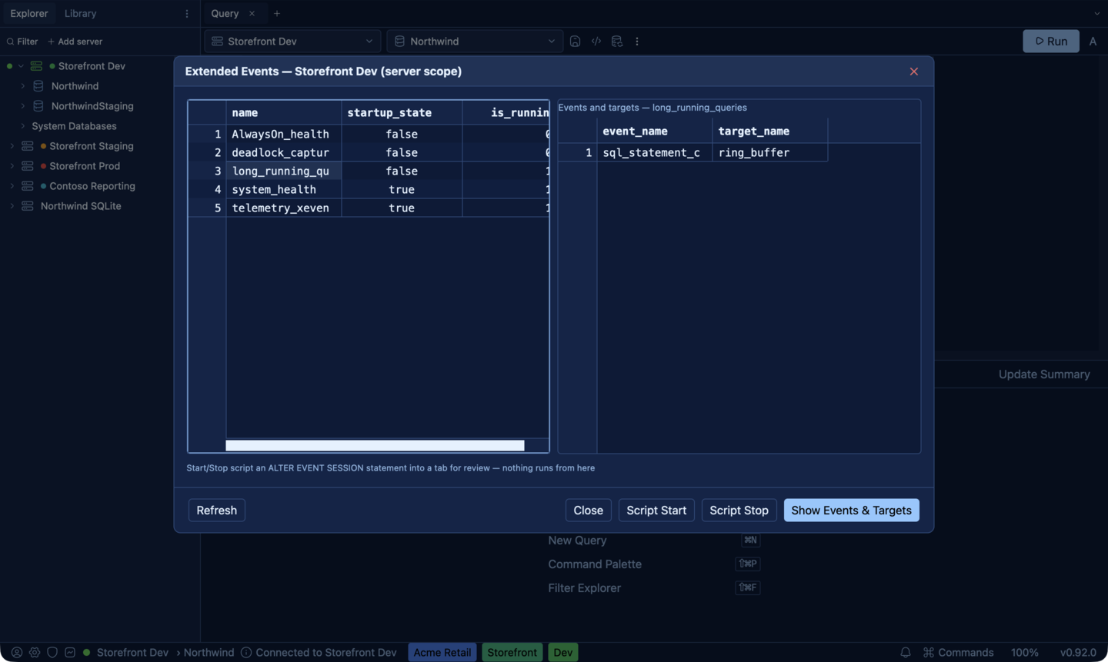Click the Script Stop button
Screen dimensions: 1108x662
739,511
